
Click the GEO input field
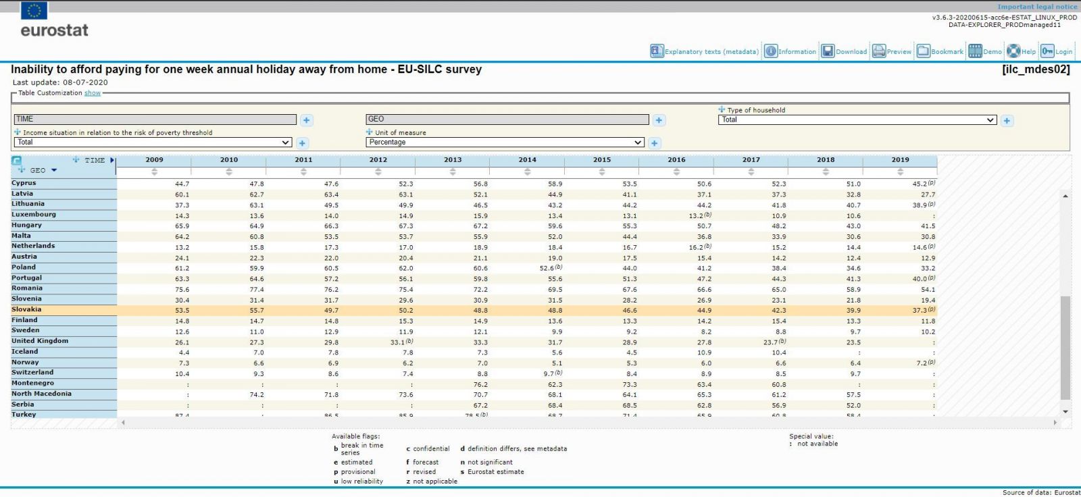pyautogui.click(x=507, y=120)
